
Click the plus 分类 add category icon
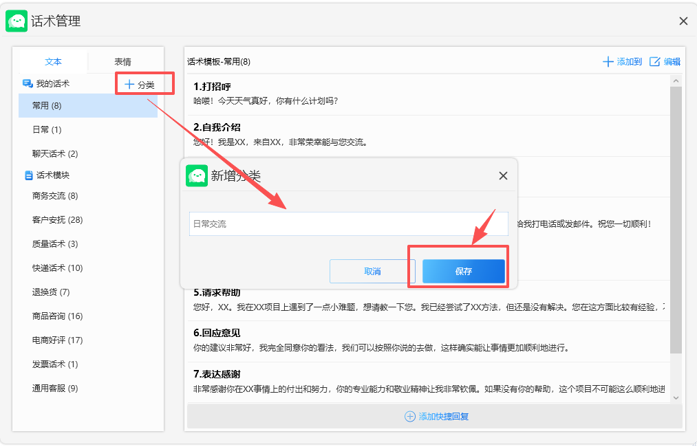point(129,85)
